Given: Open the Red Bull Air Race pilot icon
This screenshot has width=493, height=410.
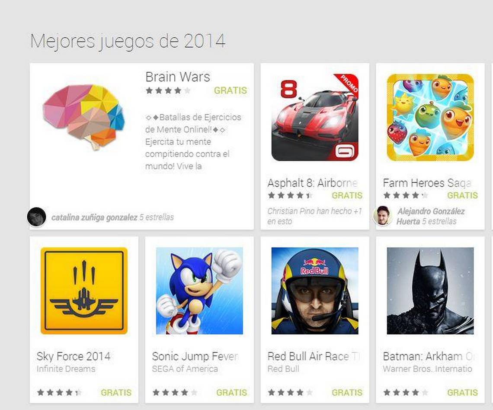Looking at the screenshot, I should (x=315, y=291).
